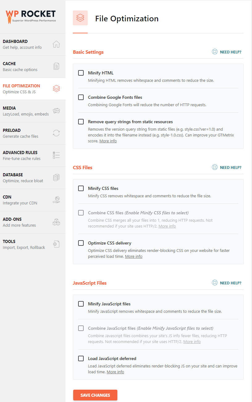Click the JavaScript Files section heading
Screen dimensions: 252x402
pos(90,283)
